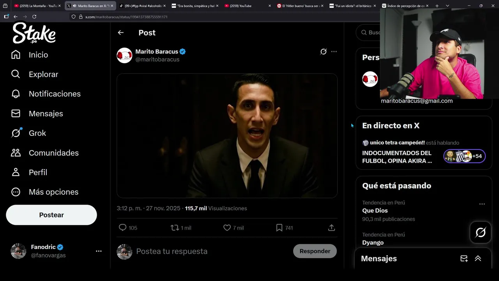Switch to the TikTok #fyp #viral tab
This screenshot has height=281, width=499.
pyautogui.click(x=143, y=6)
